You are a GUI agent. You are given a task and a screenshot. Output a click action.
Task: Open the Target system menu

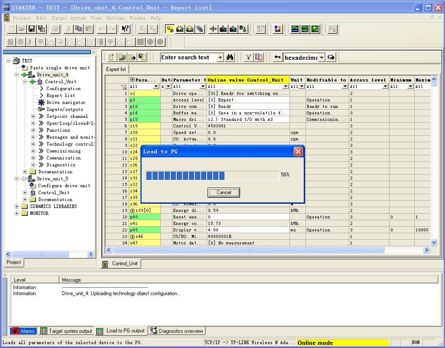point(68,18)
